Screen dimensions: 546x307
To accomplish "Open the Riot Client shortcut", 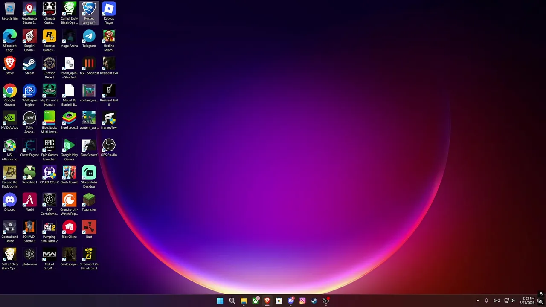I will (x=69, y=230).
